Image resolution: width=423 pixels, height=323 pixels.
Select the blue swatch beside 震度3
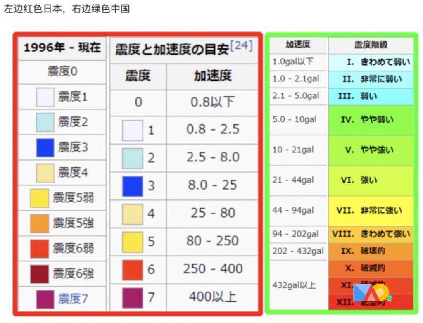click(x=45, y=147)
